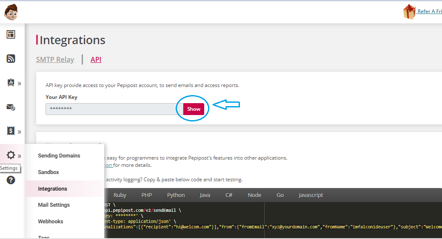Open Sending Domains in settings menu
The width and height of the screenshot is (442, 239).
point(59,155)
